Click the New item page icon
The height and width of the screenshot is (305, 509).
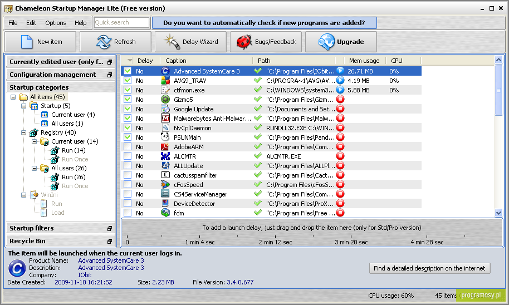pyautogui.click(x=27, y=42)
